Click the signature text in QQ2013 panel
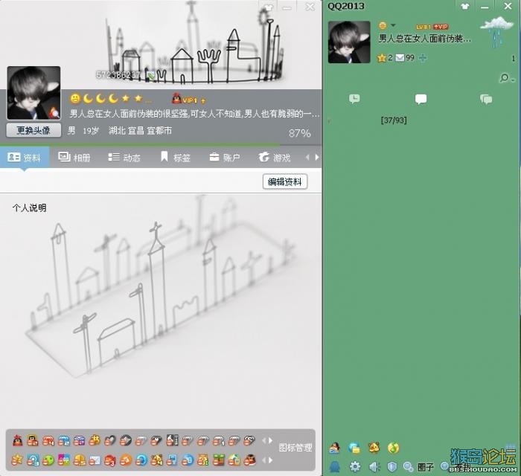 [425, 39]
